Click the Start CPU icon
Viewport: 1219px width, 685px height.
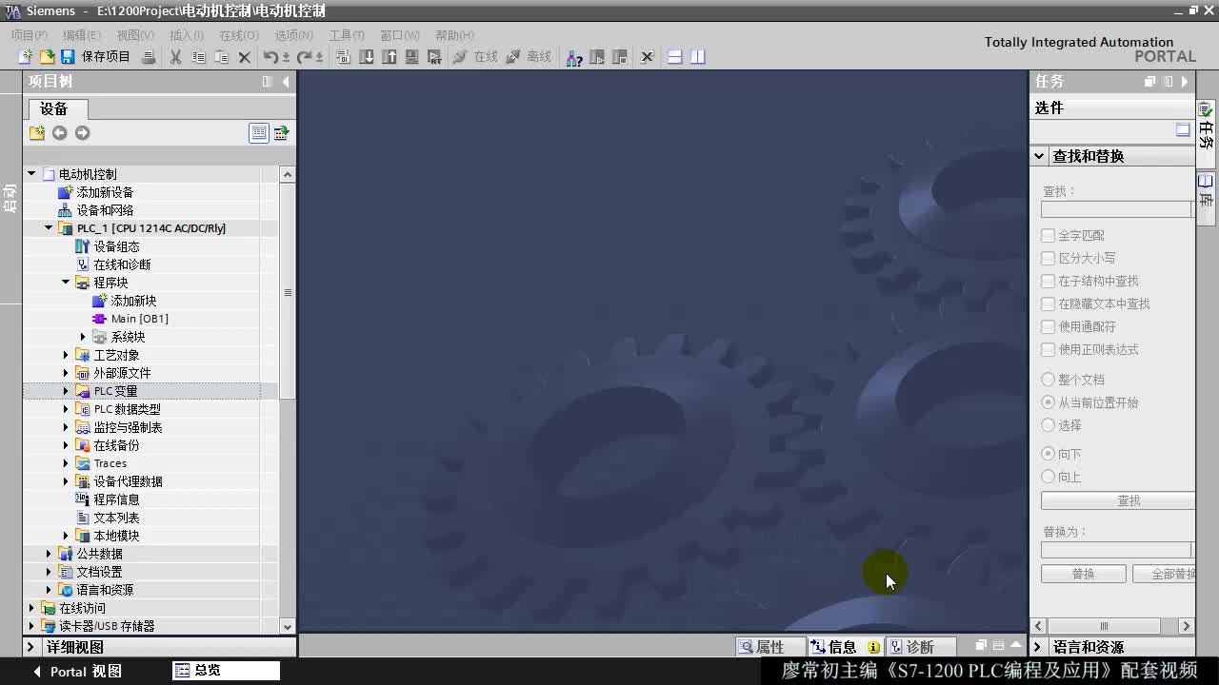(597, 57)
